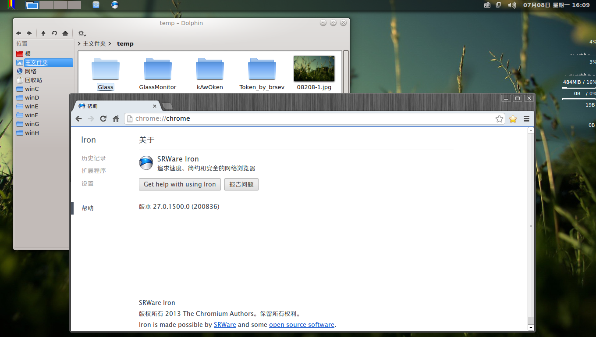Open the SRWare link
Screen dimensions: 596x337
[x=225, y=325]
